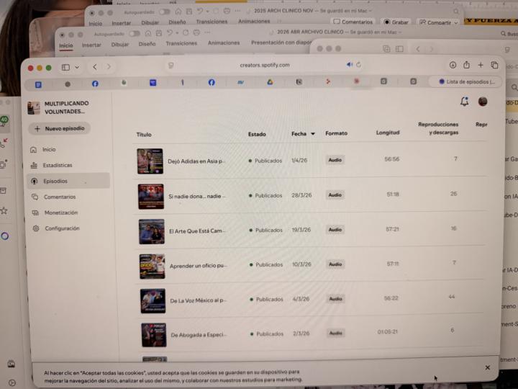Toggle Autoguardado in 2025 ARCH CLINICO NOV window
This screenshot has width=518, height=389.
coord(165,12)
